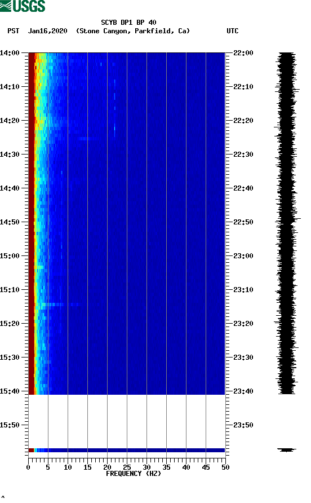The image size is (311, 503).
Task: Click the 20 Hz frequency axis label
Action: (x=107, y=467)
